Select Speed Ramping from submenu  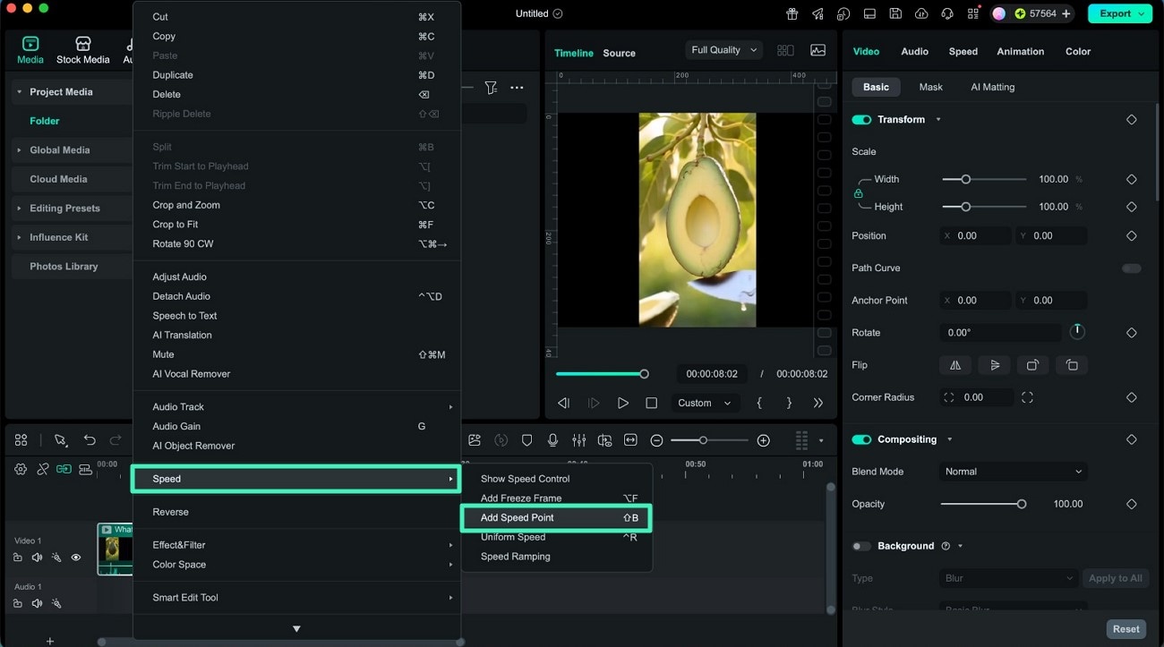coord(557,557)
